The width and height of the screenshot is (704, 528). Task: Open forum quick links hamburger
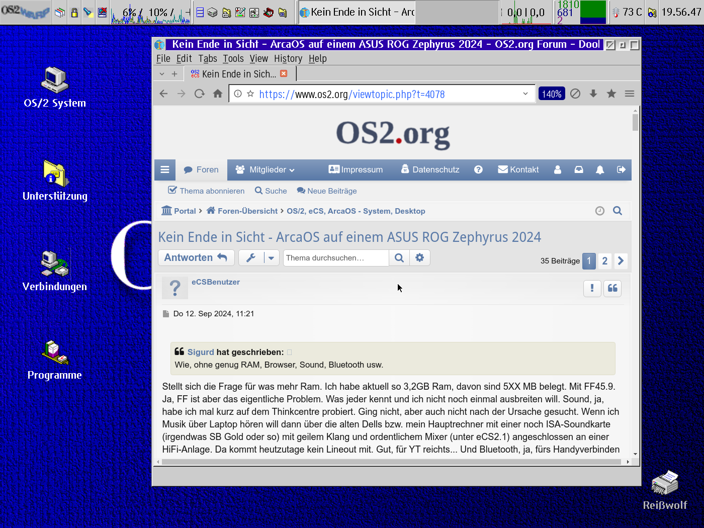[165, 170]
